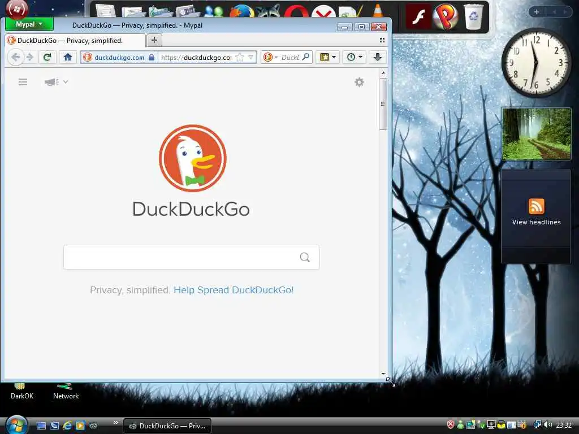Viewport: 579px width, 434px height.
Task: Click the orange RSS feed icon
Action: tap(537, 206)
